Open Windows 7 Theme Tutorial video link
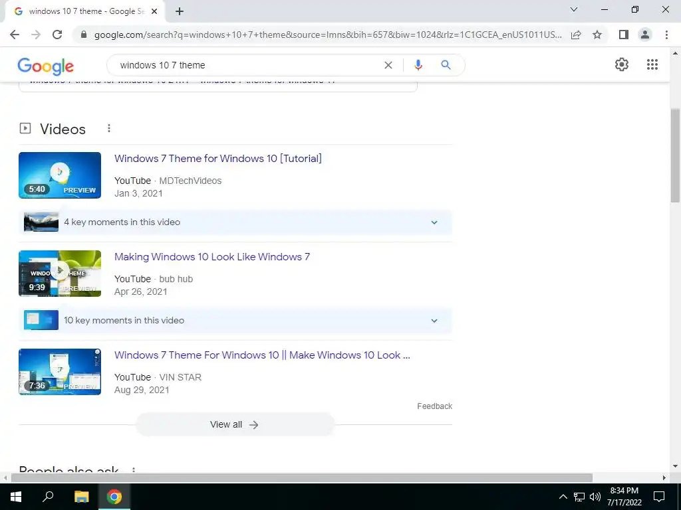Screen dimensions: 681x510 (x=218, y=158)
